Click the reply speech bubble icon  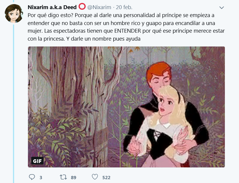[32, 177]
